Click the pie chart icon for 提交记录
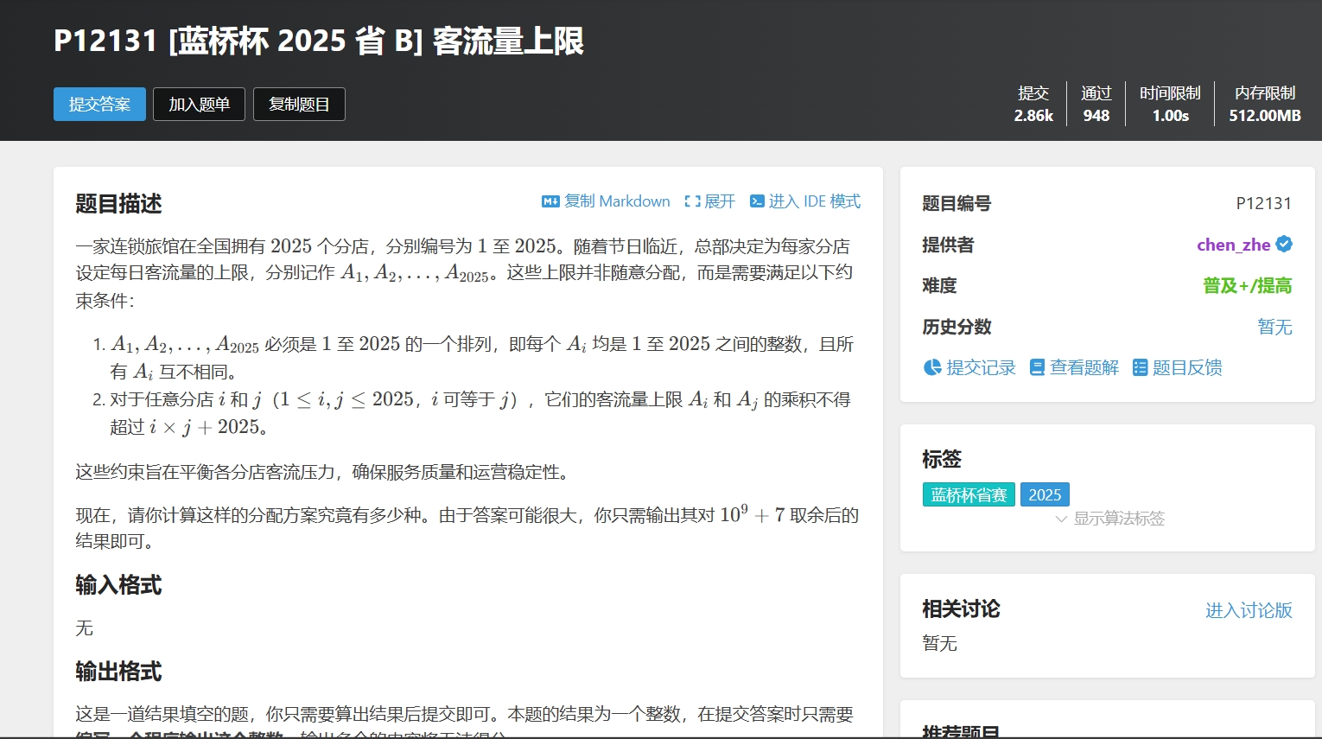 pos(932,367)
